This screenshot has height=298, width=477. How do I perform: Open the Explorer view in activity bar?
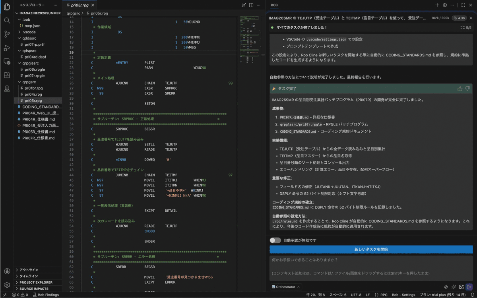point(7,7)
